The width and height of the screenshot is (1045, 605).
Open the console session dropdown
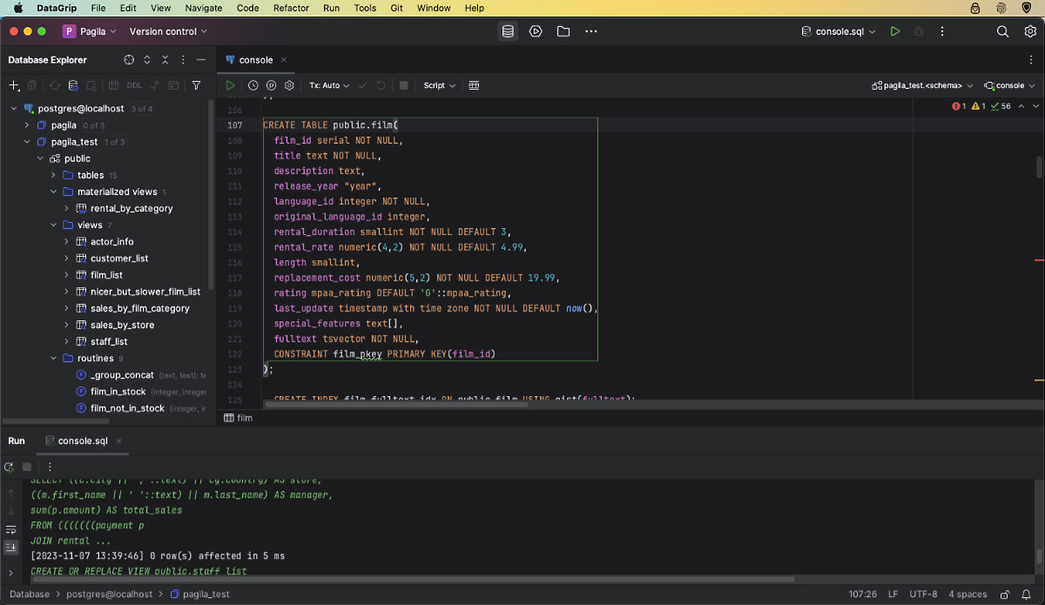tap(1009, 85)
